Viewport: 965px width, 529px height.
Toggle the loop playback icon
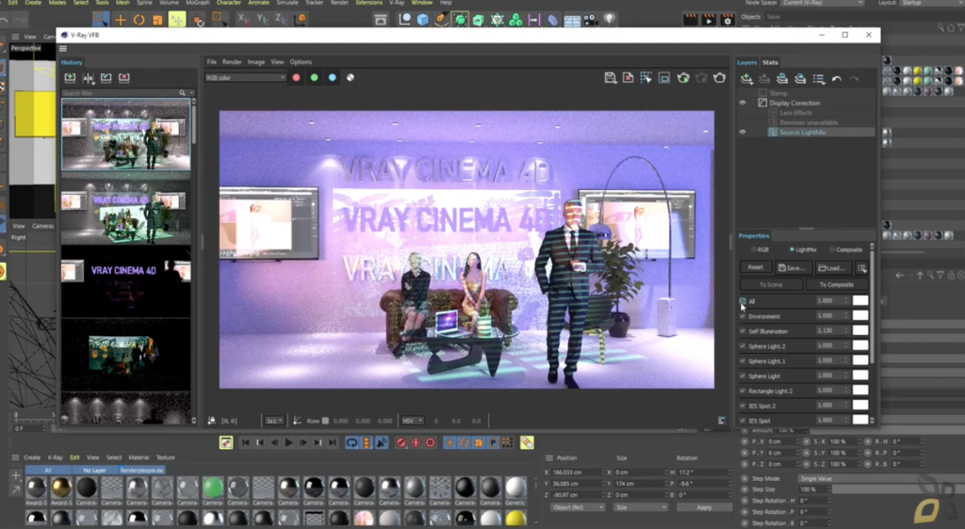pos(352,442)
